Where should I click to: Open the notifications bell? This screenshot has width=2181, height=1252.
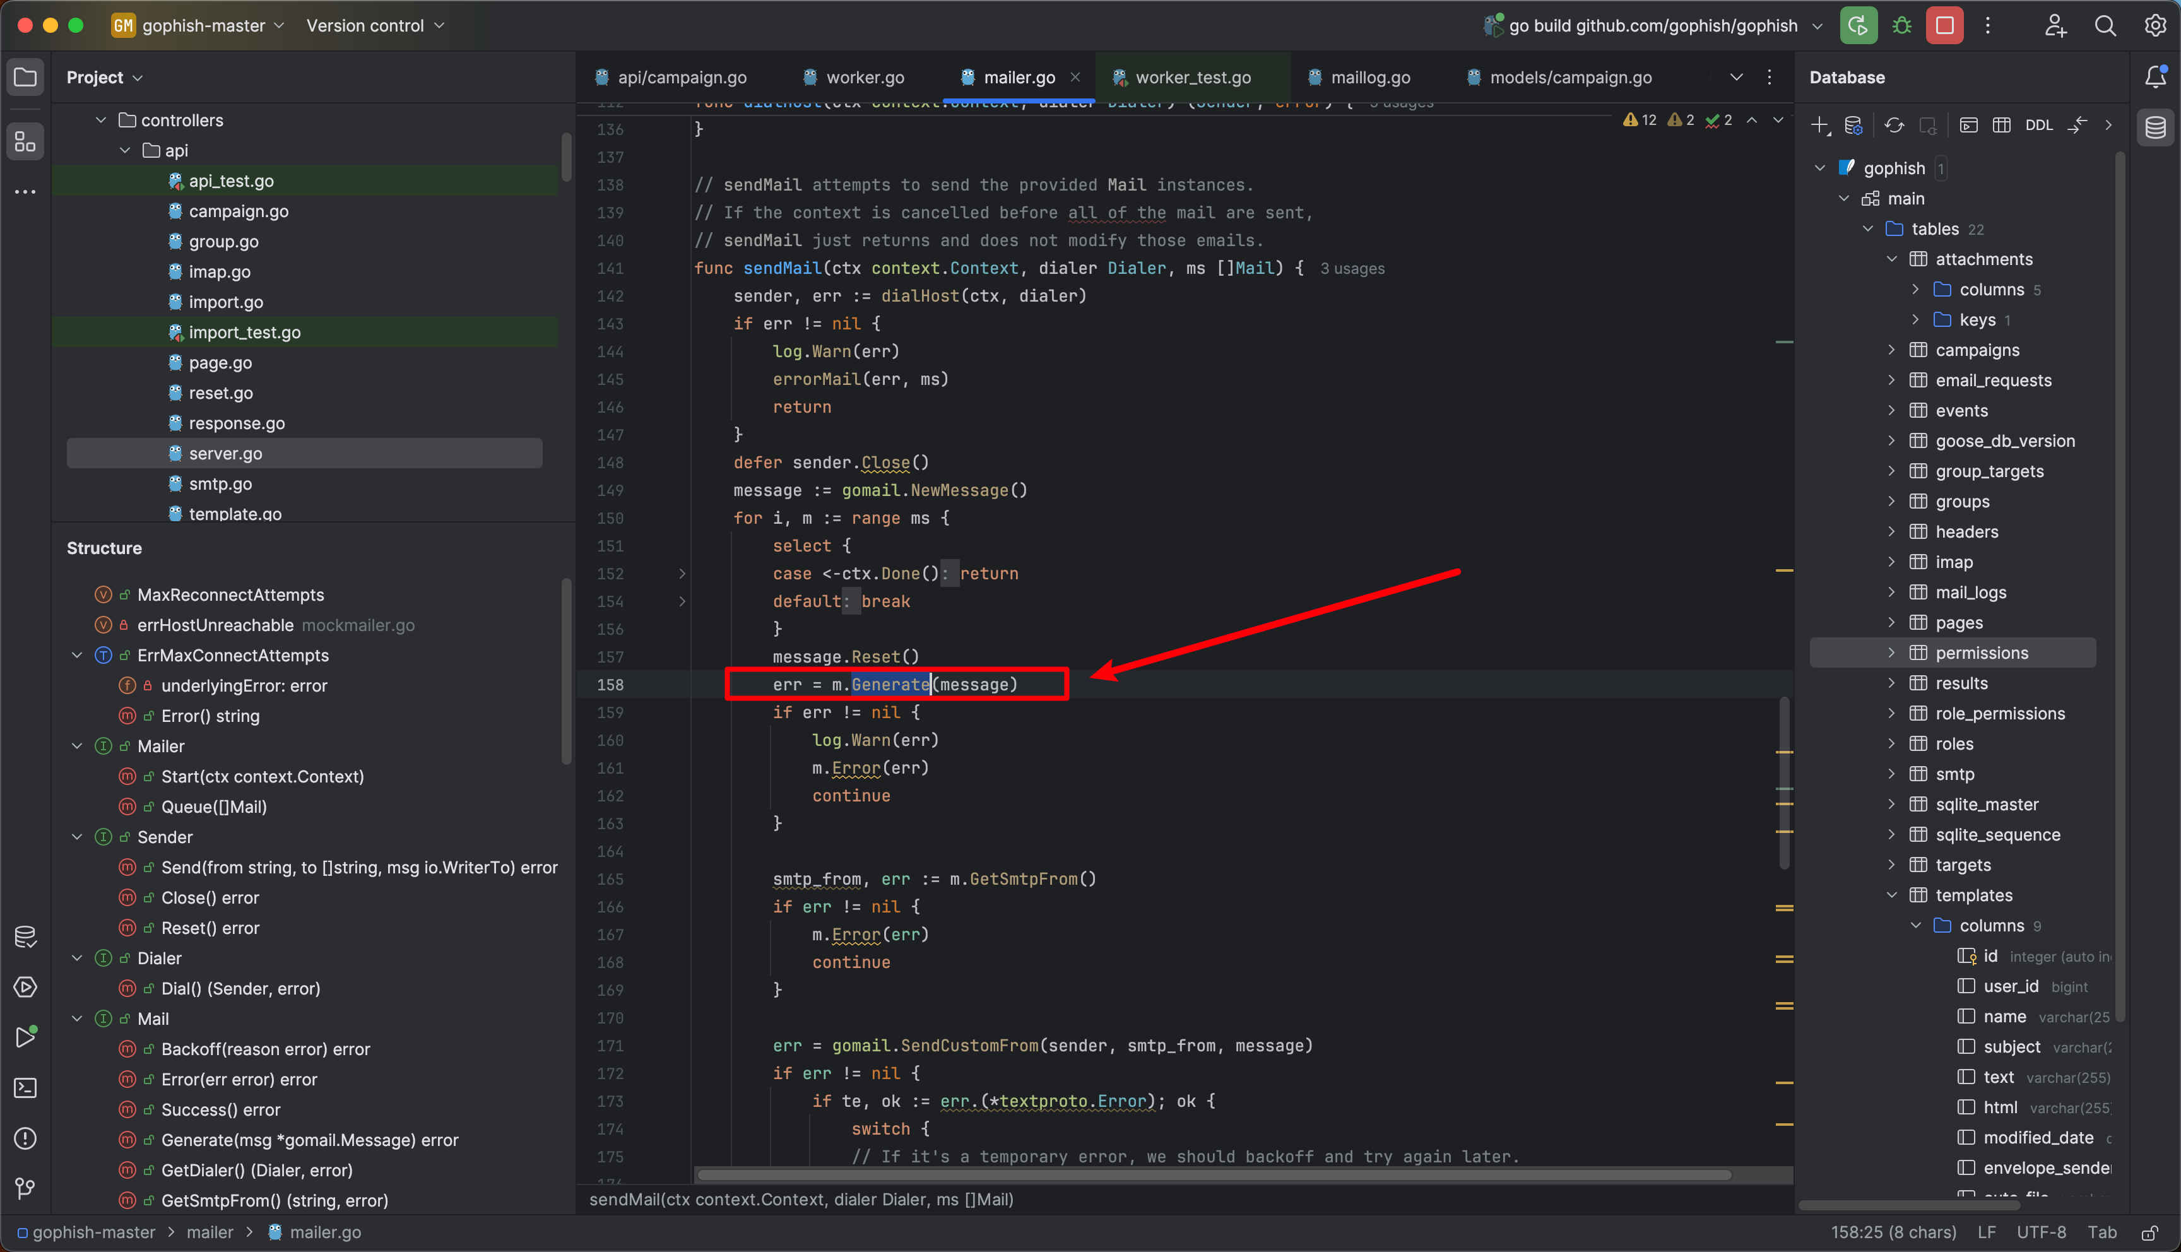2155,78
